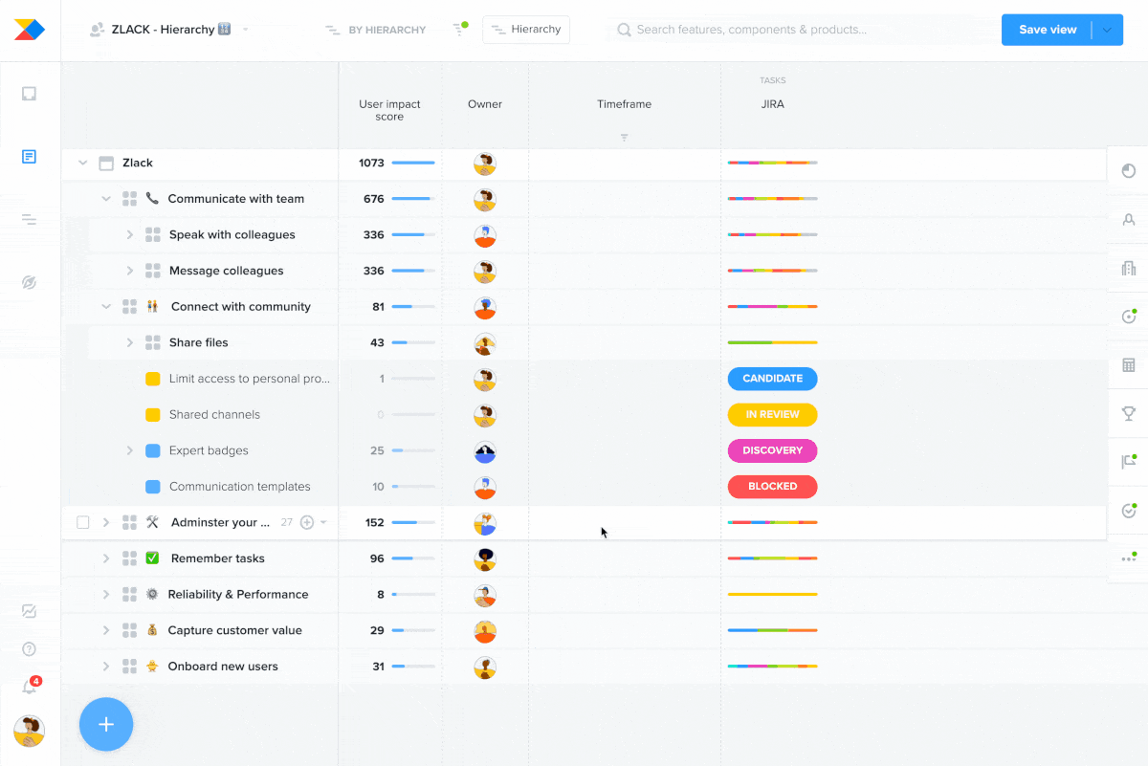Sort by User impact score column header
The width and height of the screenshot is (1148, 766).
(x=389, y=110)
